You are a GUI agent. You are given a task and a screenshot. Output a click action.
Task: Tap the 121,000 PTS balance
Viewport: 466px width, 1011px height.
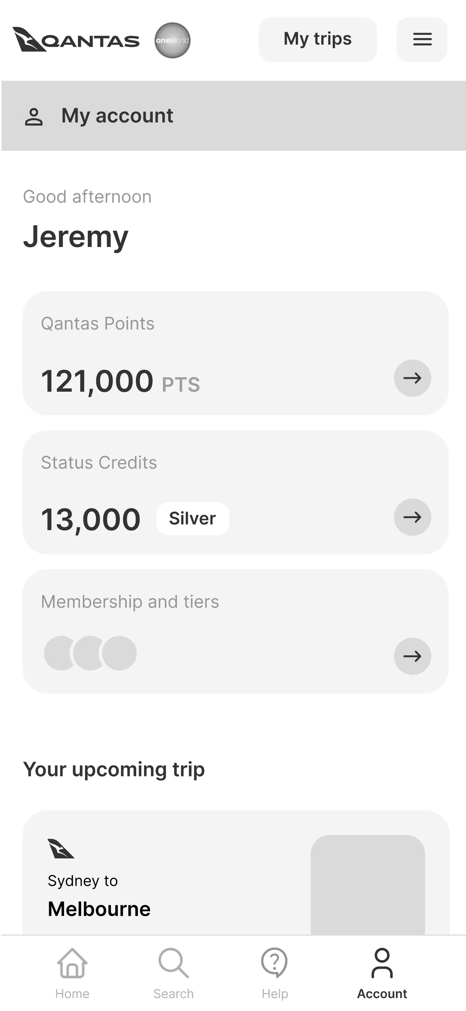coord(120,381)
